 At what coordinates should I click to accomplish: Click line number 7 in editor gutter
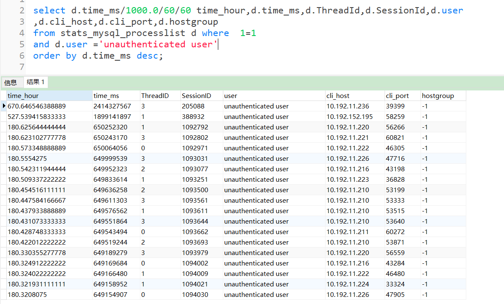coord(22,67)
